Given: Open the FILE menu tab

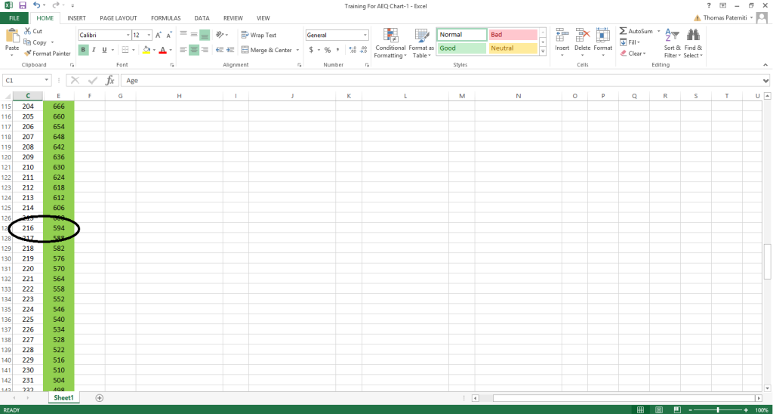Looking at the screenshot, I should click(x=14, y=17).
